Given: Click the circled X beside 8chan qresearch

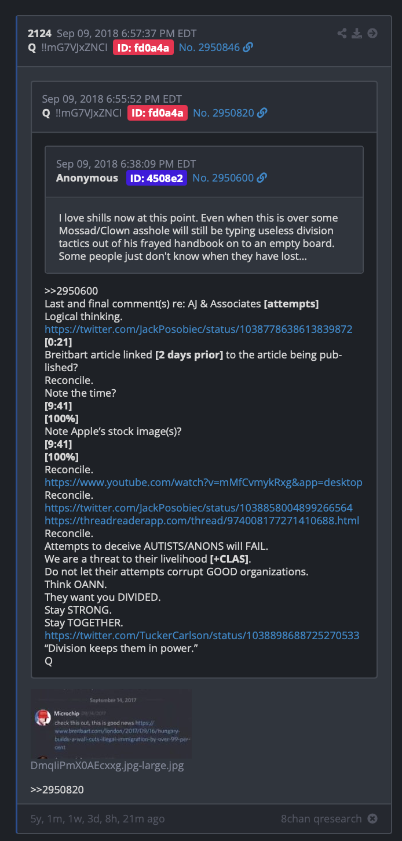Looking at the screenshot, I should (x=372, y=819).
